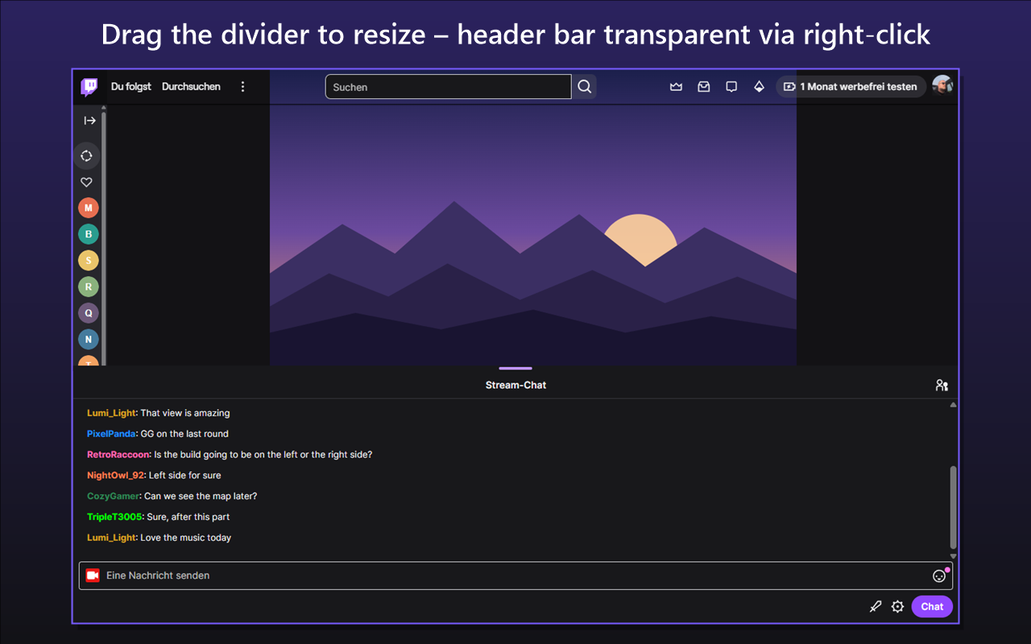The height and width of the screenshot is (644, 1031).
Task: Open Prime loot crown icon
Action: click(x=677, y=87)
